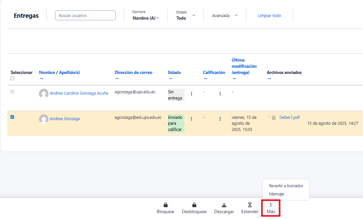This screenshot has height=219, width=363.
Task: Expand the Estado Todo dropdown
Action: pyautogui.click(x=185, y=15)
